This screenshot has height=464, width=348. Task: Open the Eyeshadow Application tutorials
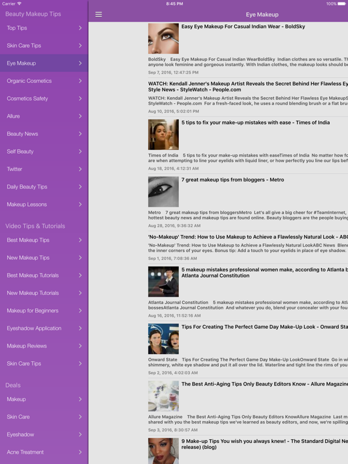pyautogui.click(x=44, y=328)
